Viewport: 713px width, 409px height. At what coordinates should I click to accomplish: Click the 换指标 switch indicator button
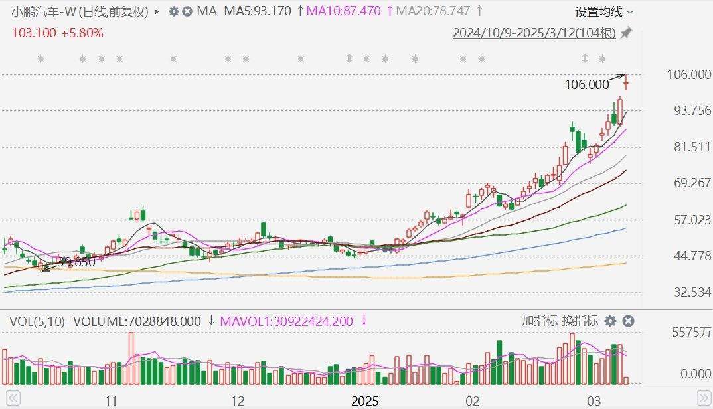[580, 321]
